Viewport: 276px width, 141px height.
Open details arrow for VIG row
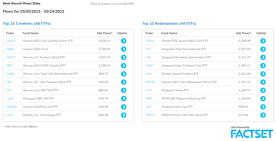click(263, 57)
